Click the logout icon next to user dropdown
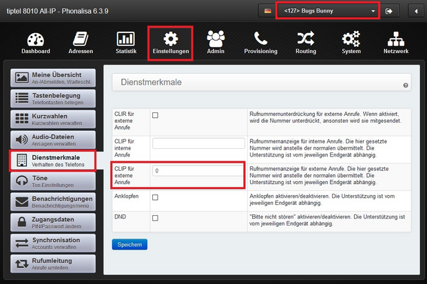427x284 pixels. tap(390, 12)
